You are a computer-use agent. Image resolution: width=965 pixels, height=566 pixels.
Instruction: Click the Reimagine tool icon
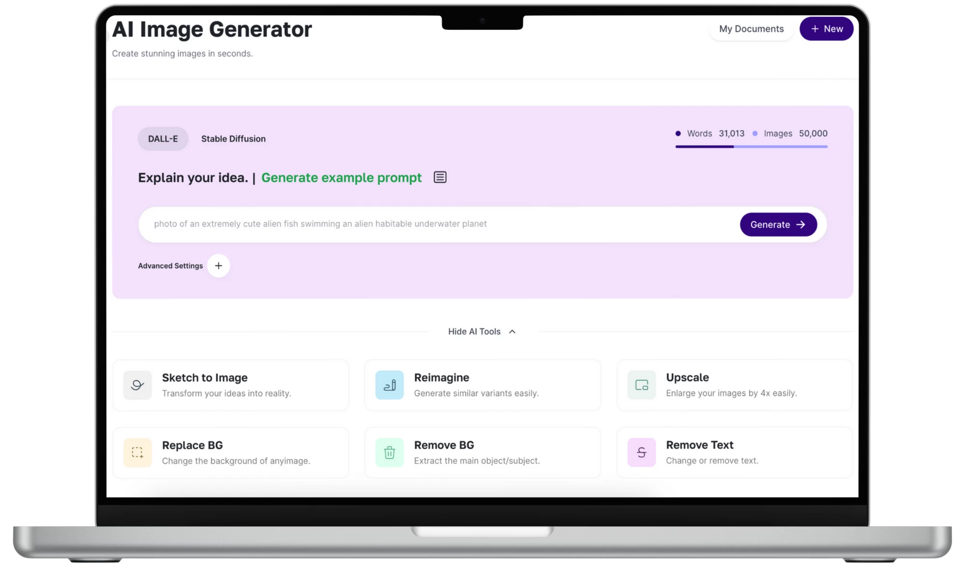pyautogui.click(x=389, y=385)
